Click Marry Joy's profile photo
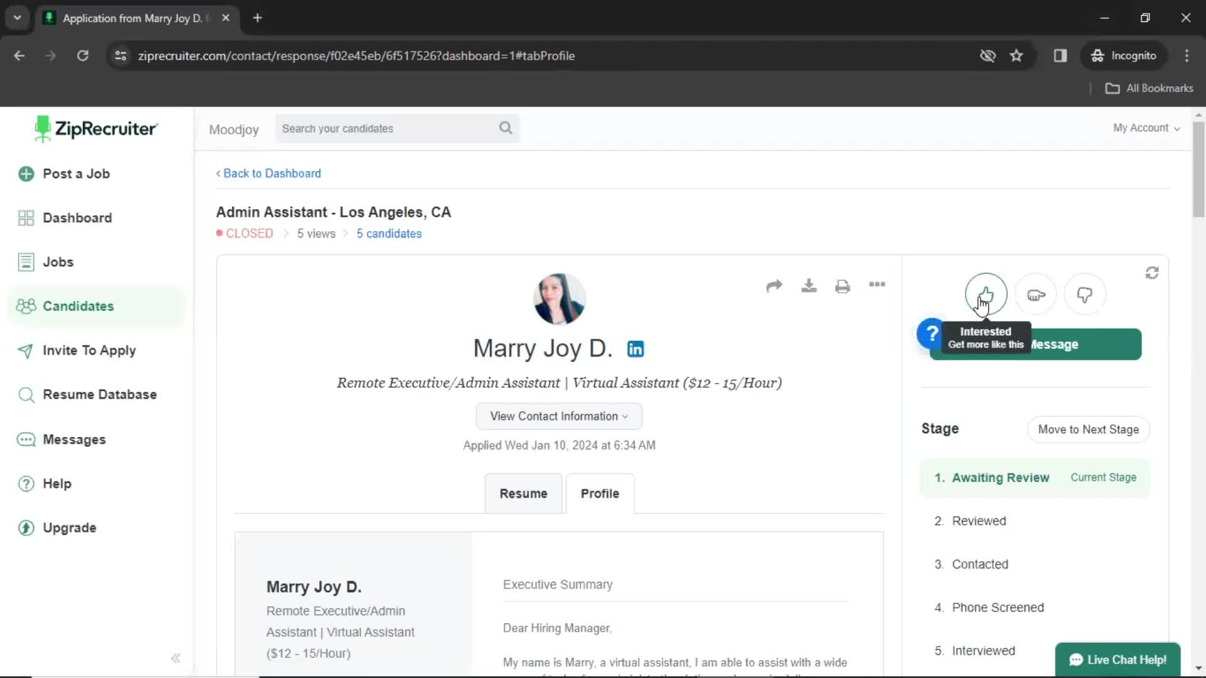The image size is (1206, 678). (x=559, y=299)
